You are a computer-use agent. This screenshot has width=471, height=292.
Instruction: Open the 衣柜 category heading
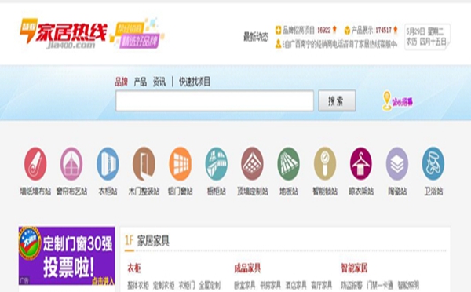[134, 268]
